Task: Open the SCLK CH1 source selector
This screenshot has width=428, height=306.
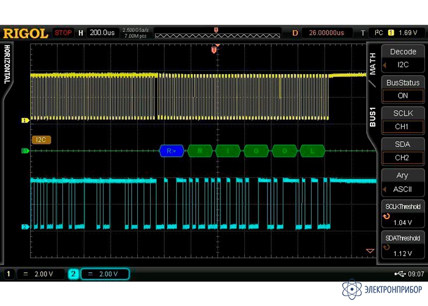Action: click(403, 121)
